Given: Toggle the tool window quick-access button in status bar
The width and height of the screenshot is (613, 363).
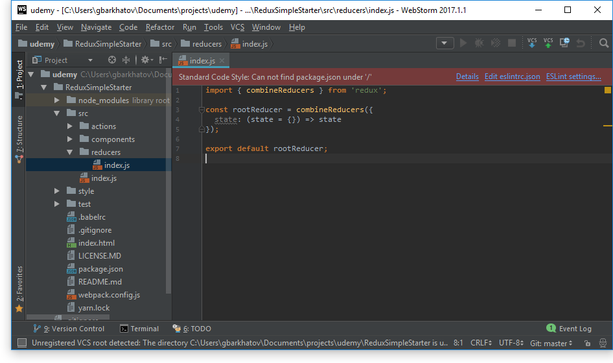Looking at the screenshot, I should point(22,343).
